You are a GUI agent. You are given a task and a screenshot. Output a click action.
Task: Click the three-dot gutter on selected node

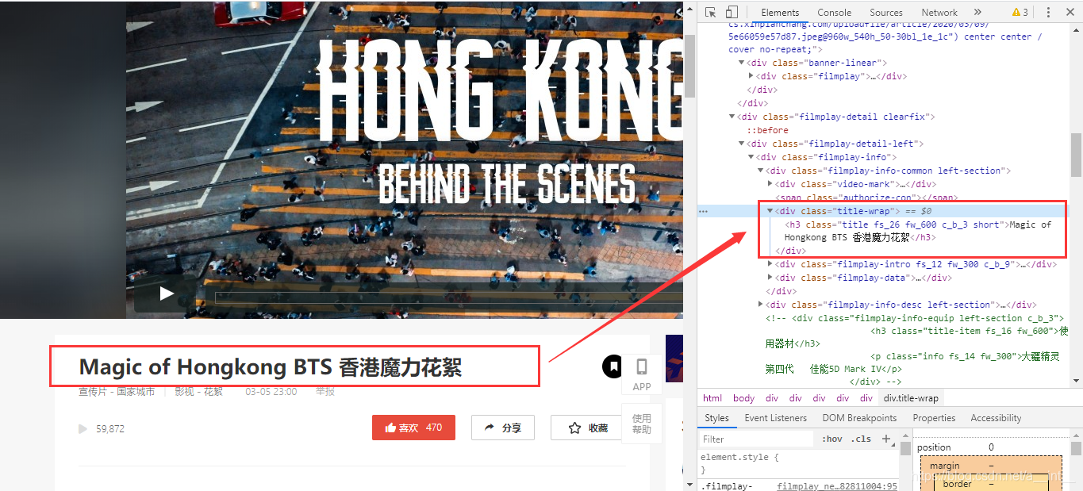[x=703, y=211]
